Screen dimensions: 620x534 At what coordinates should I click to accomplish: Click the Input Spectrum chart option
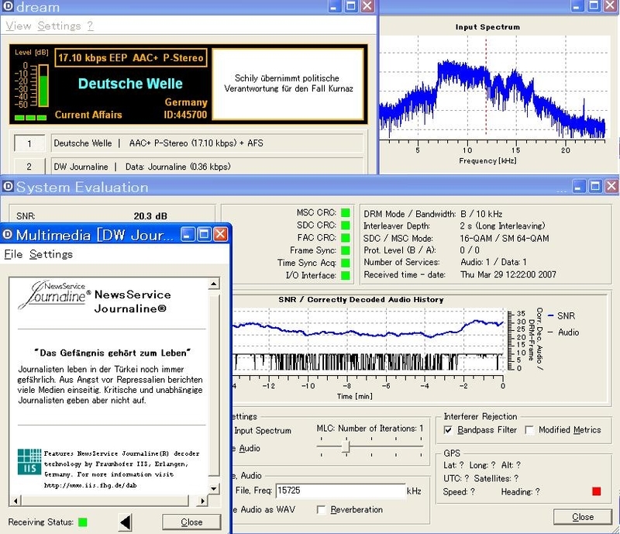[x=263, y=430]
